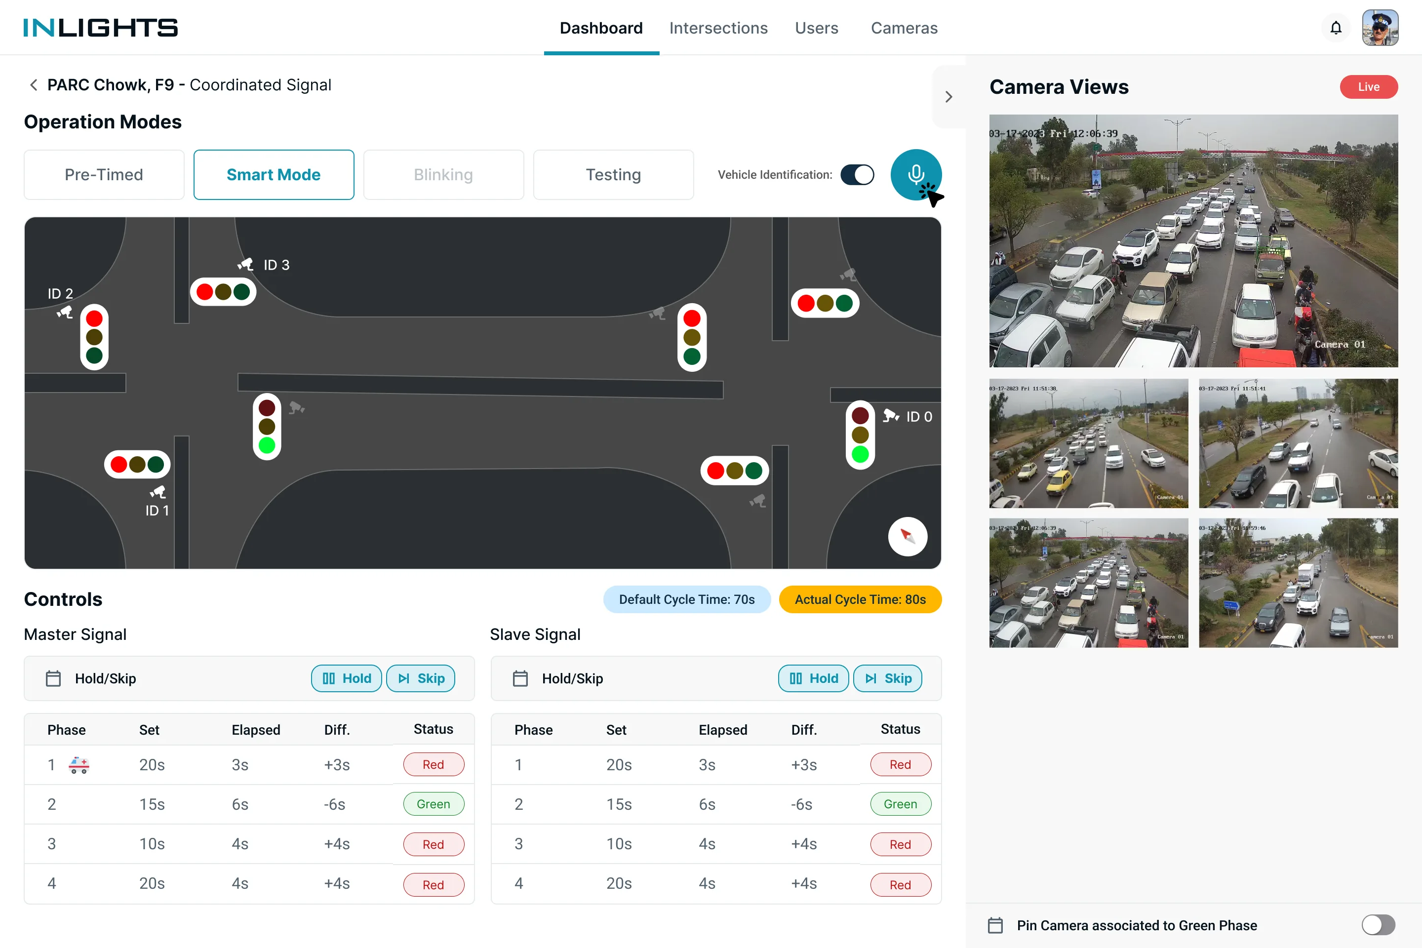Toggle the Vehicle Identification switch
The width and height of the screenshot is (1422, 948).
pos(857,175)
